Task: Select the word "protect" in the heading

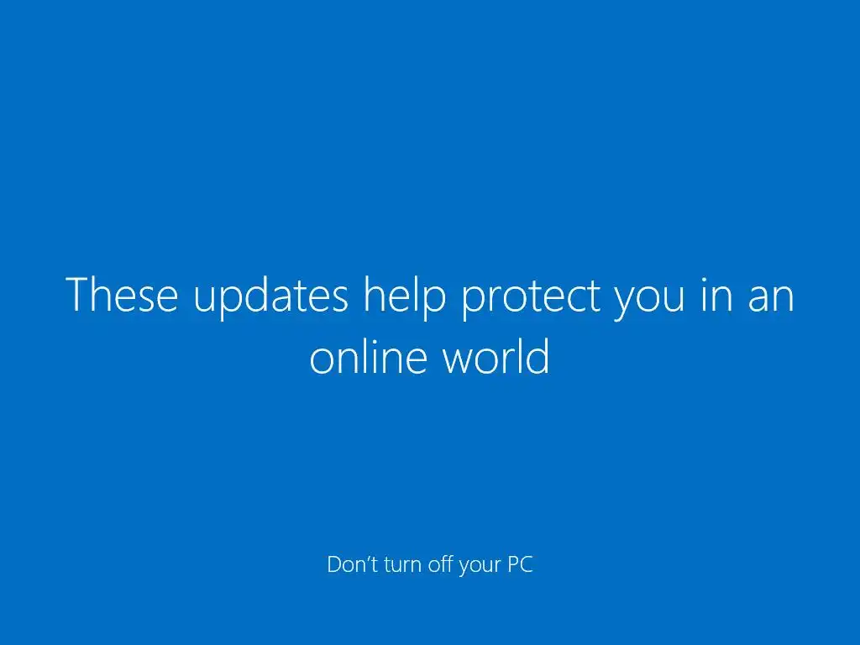Action: coord(531,299)
